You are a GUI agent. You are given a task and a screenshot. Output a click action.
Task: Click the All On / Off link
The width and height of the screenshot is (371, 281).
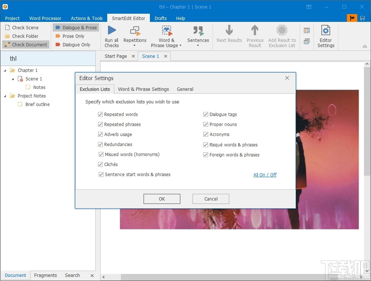point(265,175)
